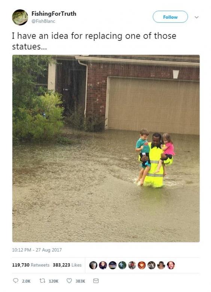The image size is (211, 292).
Task: Open the 10:12 PM - 27 Aug 2017 timestamp
Action: coord(37,250)
